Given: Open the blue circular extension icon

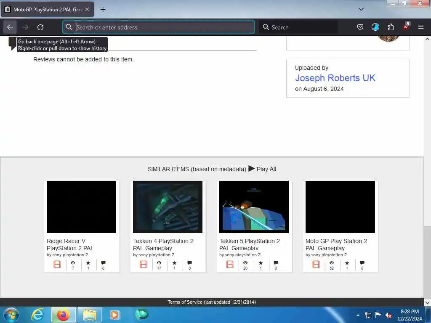Looking at the screenshot, I should [375, 27].
